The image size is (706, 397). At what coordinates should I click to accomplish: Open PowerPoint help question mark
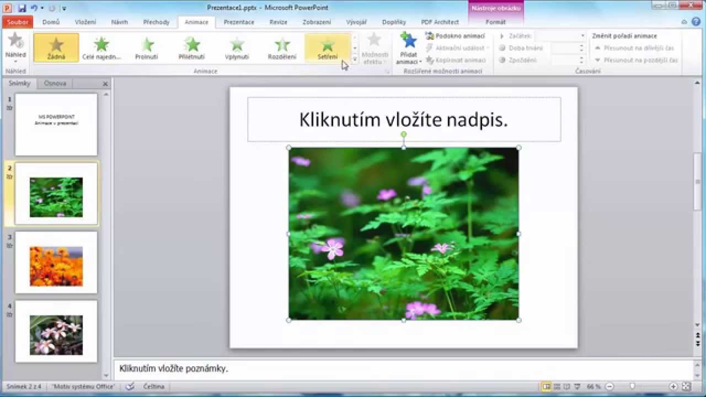(x=695, y=22)
